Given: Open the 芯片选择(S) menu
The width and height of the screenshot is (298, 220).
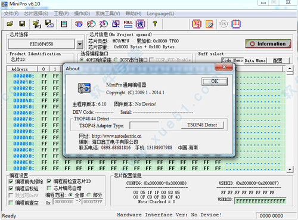Looking at the screenshot, I should click(x=36, y=14).
